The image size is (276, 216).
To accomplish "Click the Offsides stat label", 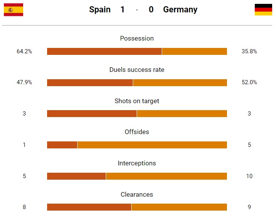I will click(x=137, y=132).
